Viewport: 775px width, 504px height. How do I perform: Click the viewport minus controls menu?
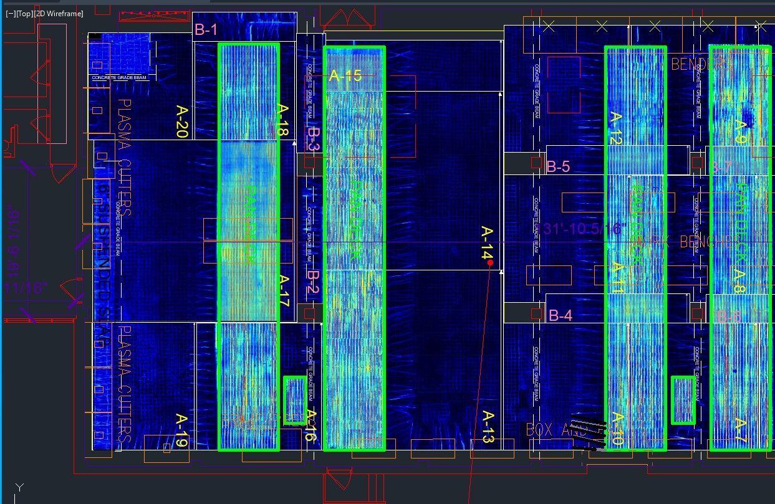tap(10, 14)
